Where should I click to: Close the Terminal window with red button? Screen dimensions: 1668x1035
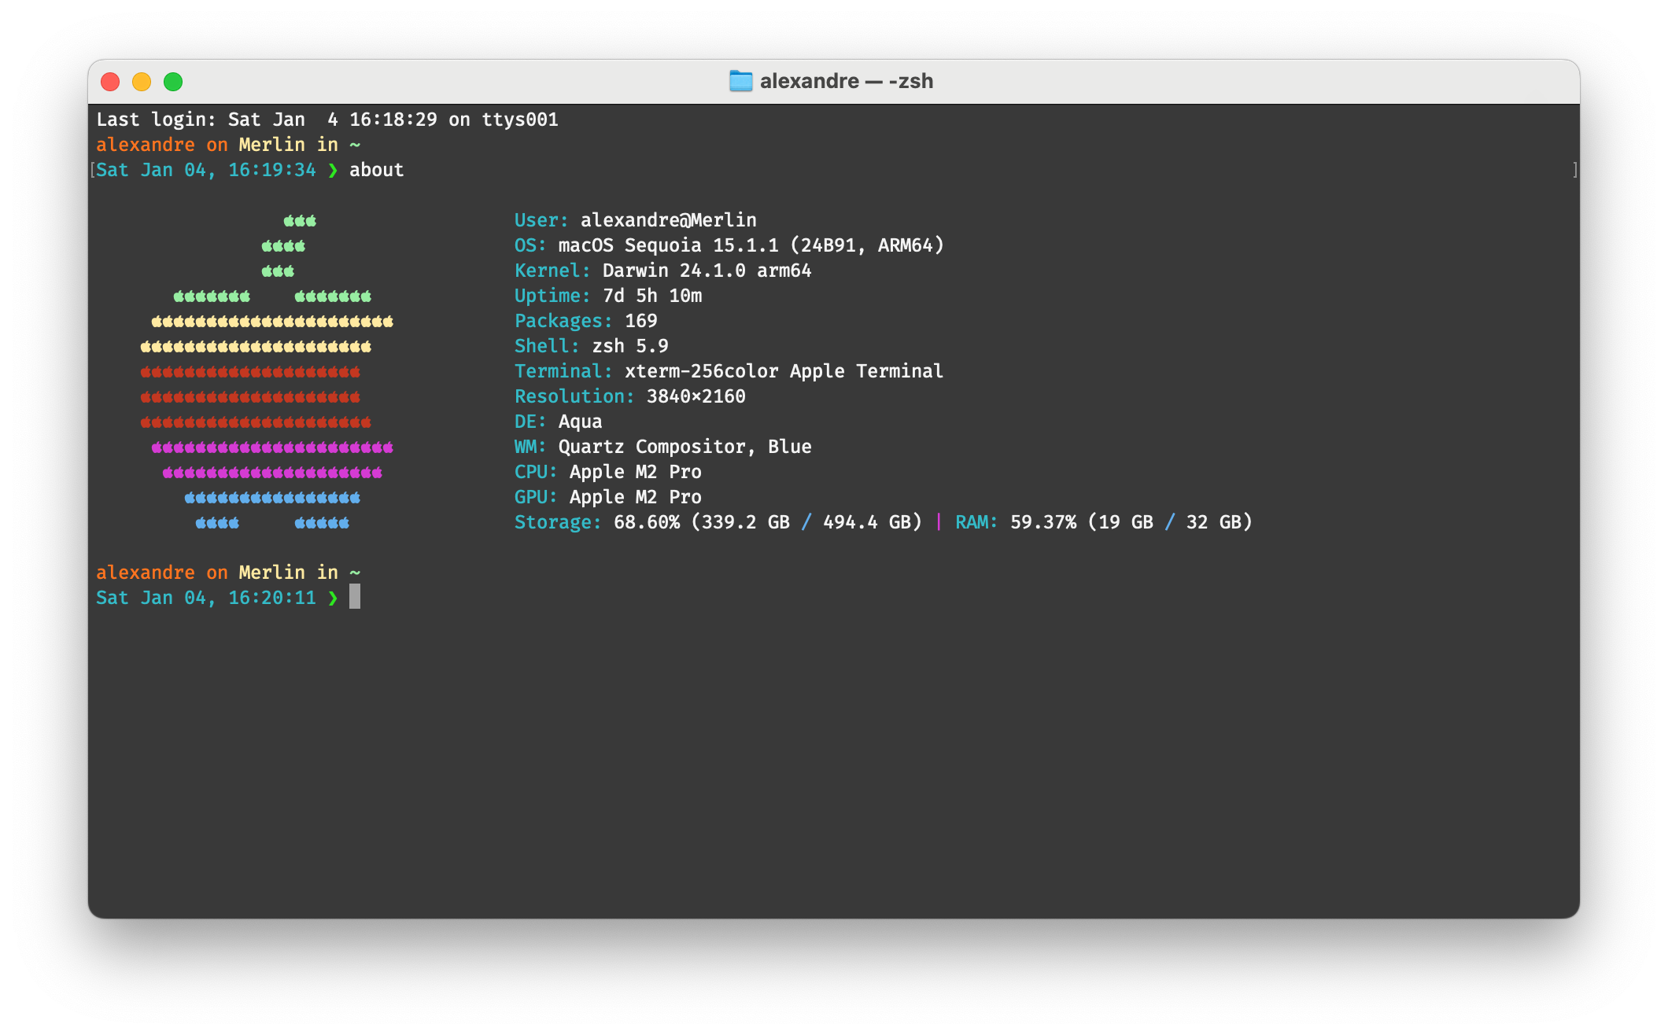[x=110, y=82]
